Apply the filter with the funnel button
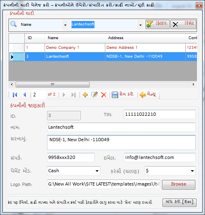The image size is (205, 215). tap(158, 25)
